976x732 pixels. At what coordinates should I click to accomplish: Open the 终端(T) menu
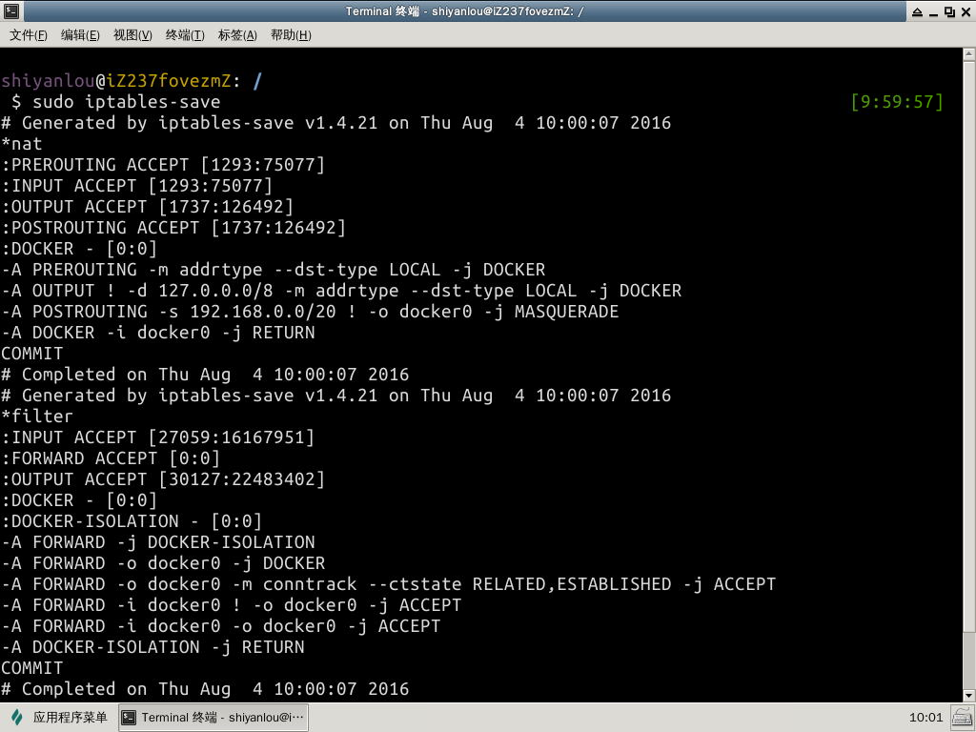click(185, 35)
